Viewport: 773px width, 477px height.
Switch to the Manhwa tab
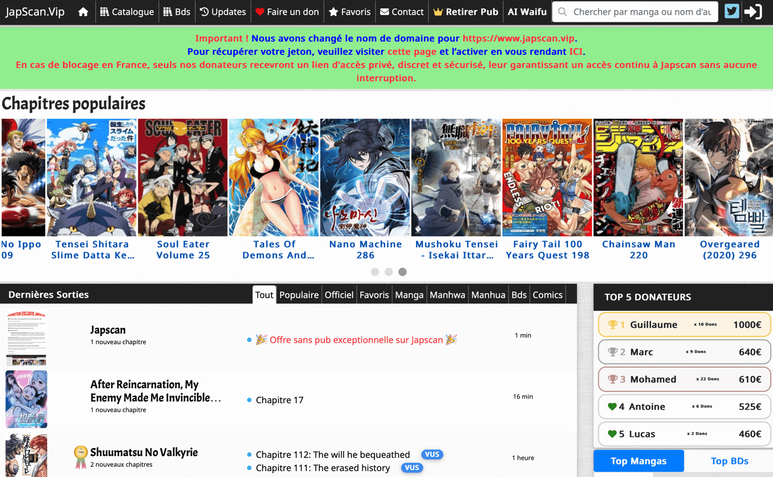pyautogui.click(x=447, y=295)
